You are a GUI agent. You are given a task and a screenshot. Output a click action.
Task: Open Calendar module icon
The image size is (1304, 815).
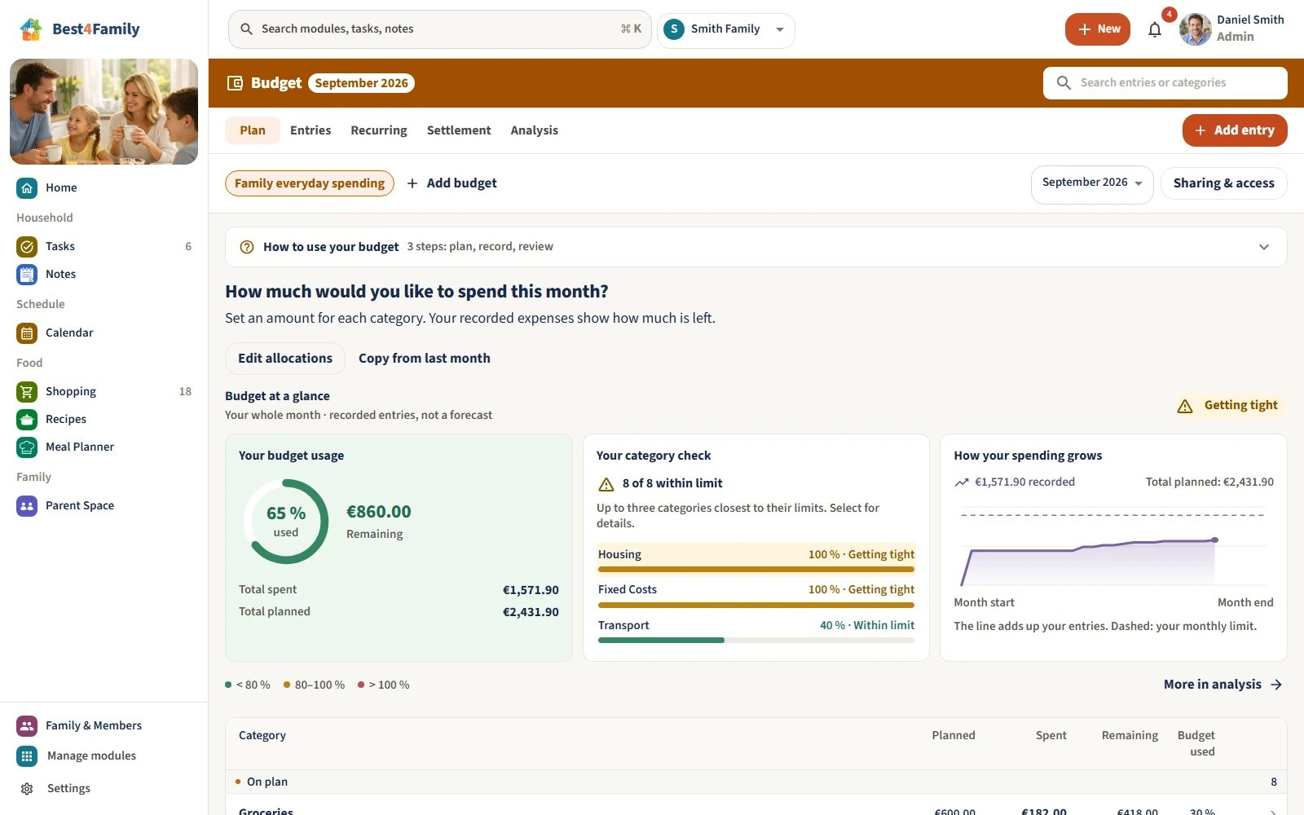point(27,333)
